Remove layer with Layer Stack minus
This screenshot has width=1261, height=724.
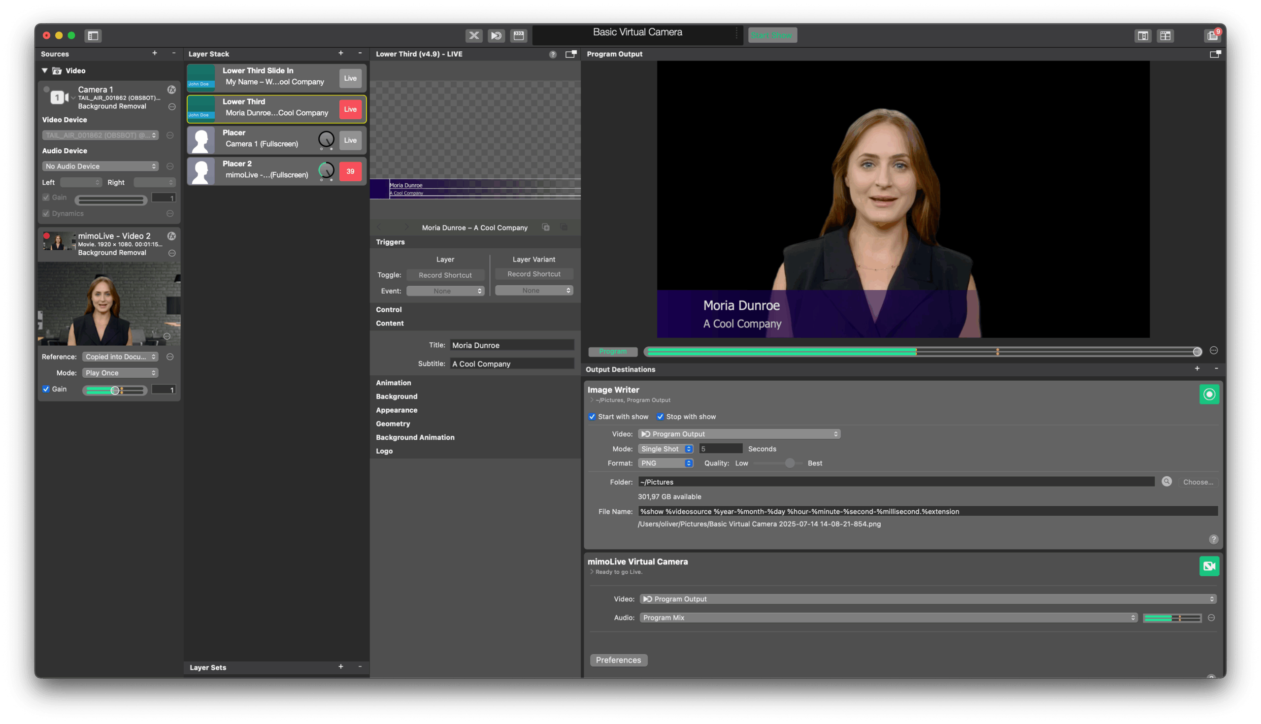[x=360, y=53]
